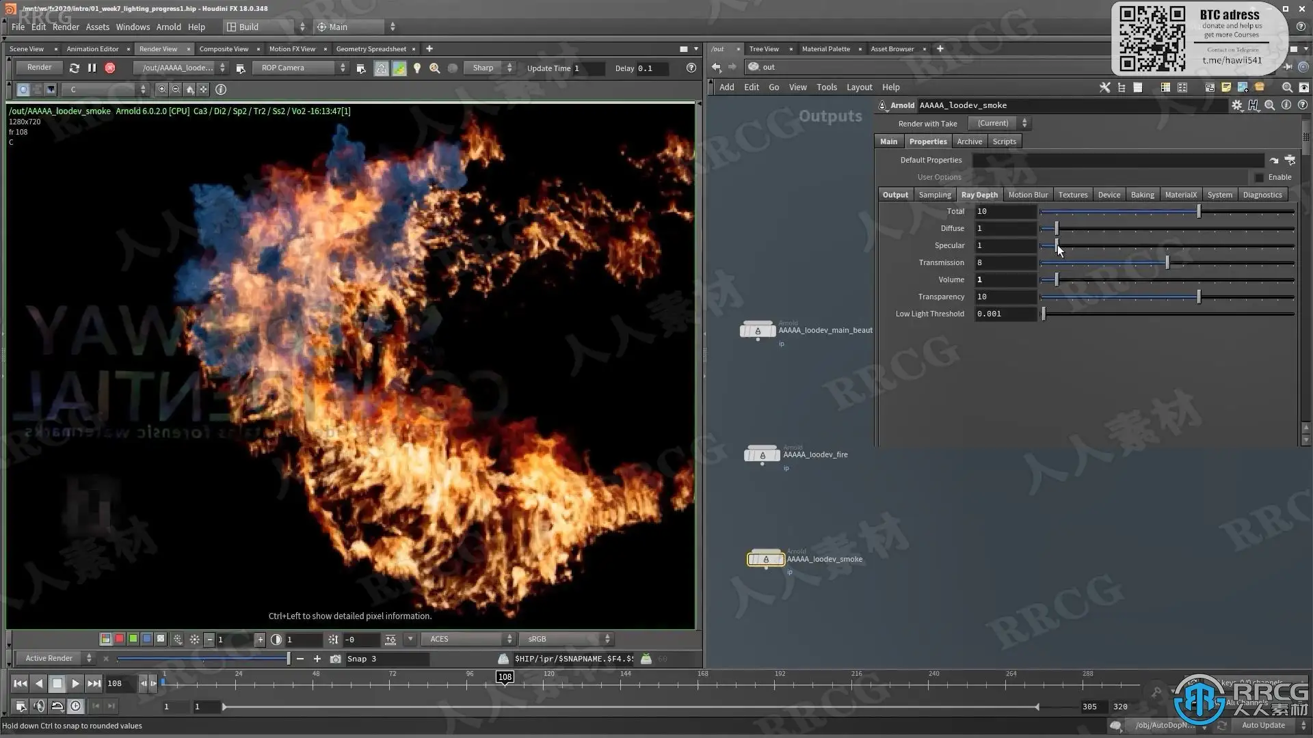Open the Main parameter tab

tap(888, 141)
